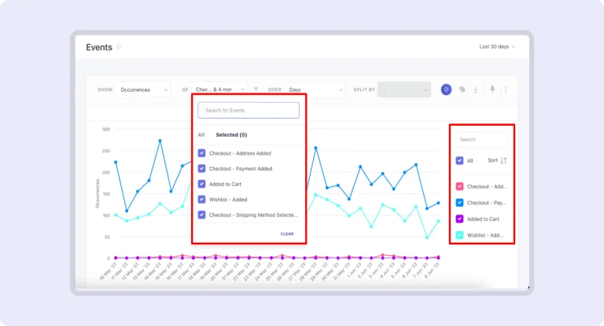Image resolution: width=604 pixels, height=326 pixels.
Task: Uncheck Wishlist - Added in event list
Action: [202, 199]
